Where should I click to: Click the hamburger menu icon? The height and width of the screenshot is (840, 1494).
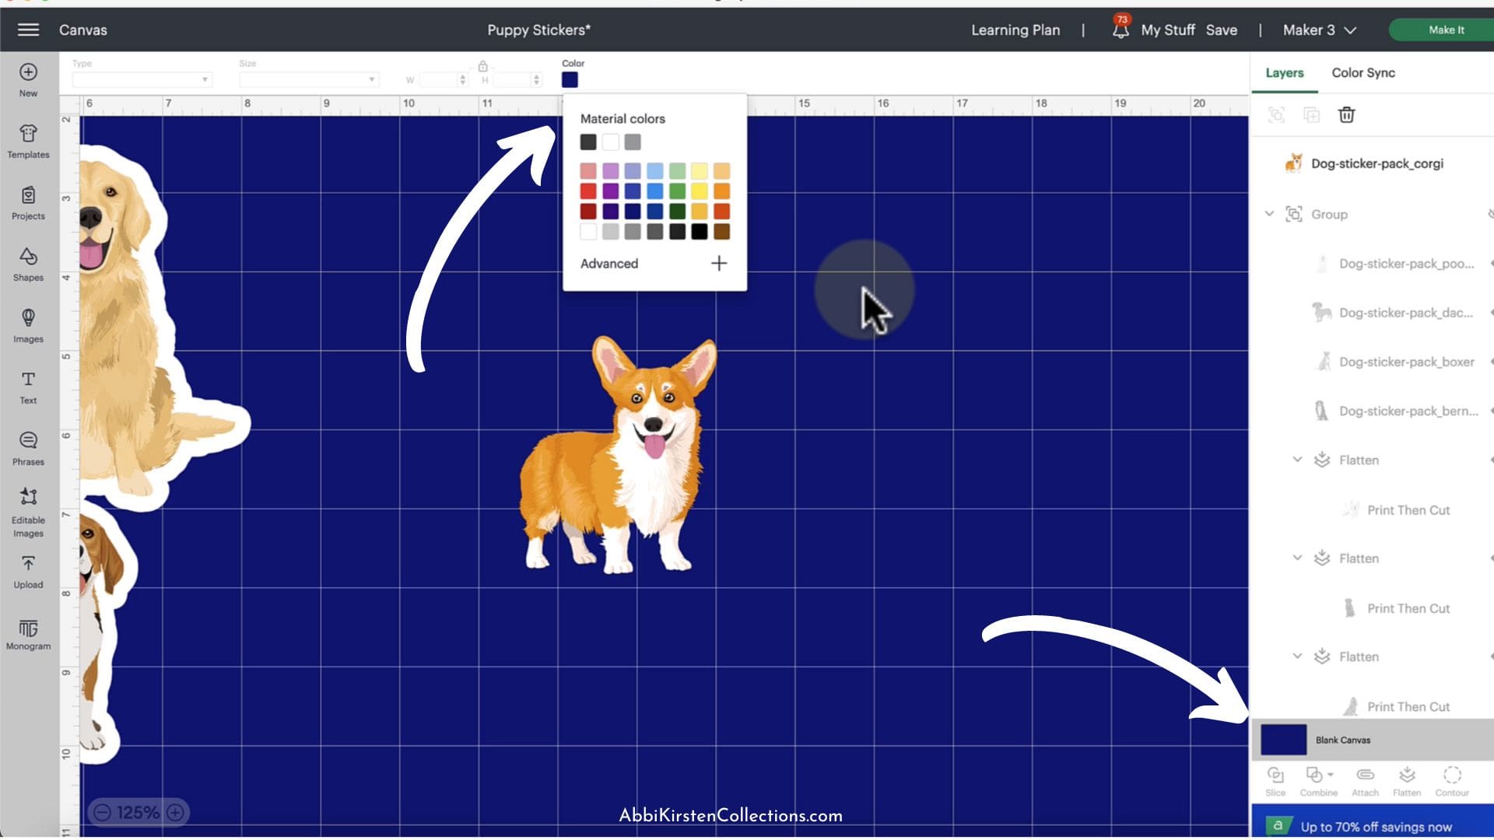point(28,30)
